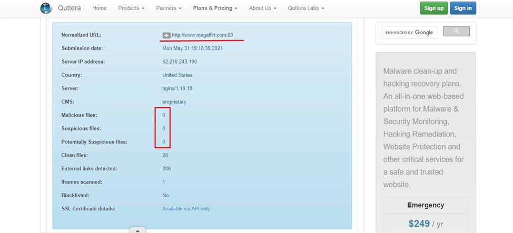Screen dimensions: 513x233
Task: Click the $249 / yr price
Action: click(426, 224)
